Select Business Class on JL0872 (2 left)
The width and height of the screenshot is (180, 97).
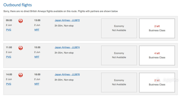[157, 28]
